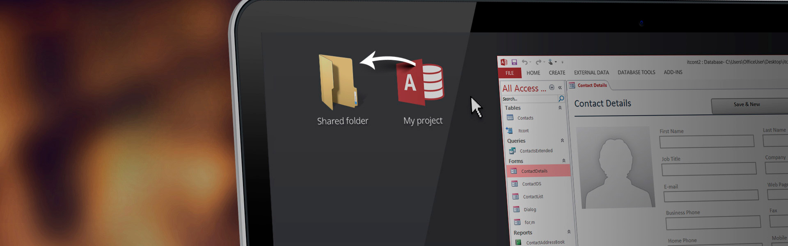Click the Business Phone field
Screen dimensions: 788x246
coord(713,223)
